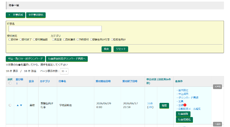The image size is (230, 127).
Task: Click the down arrow to move 学校説明会 down
Action: pos(21,105)
